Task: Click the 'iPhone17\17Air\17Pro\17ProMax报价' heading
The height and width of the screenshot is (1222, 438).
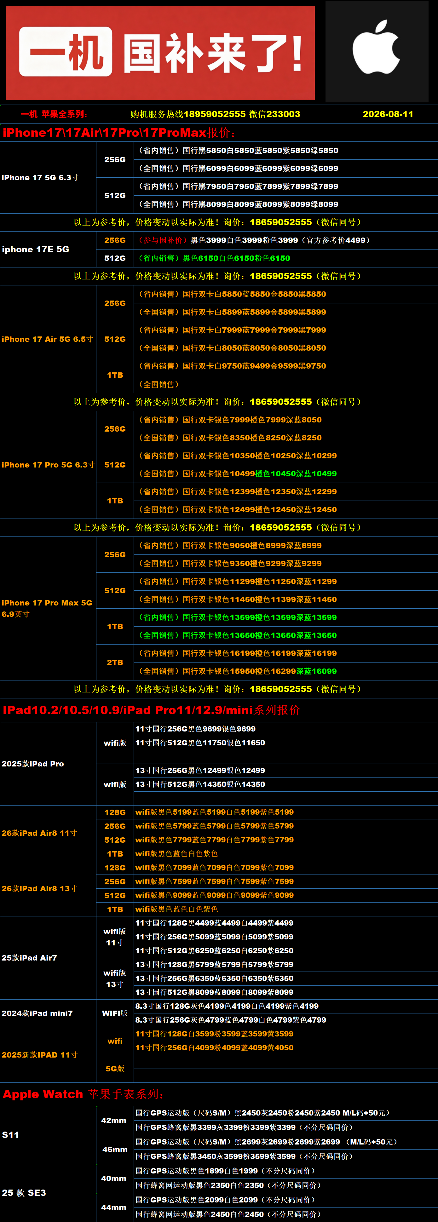Action: coord(119,133)
